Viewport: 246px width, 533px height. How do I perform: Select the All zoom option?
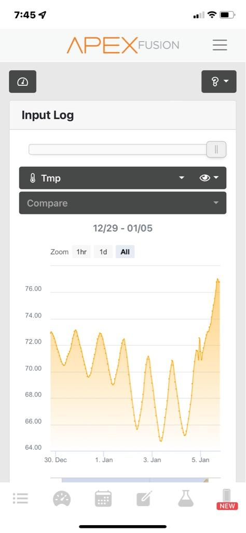[125, 252]
